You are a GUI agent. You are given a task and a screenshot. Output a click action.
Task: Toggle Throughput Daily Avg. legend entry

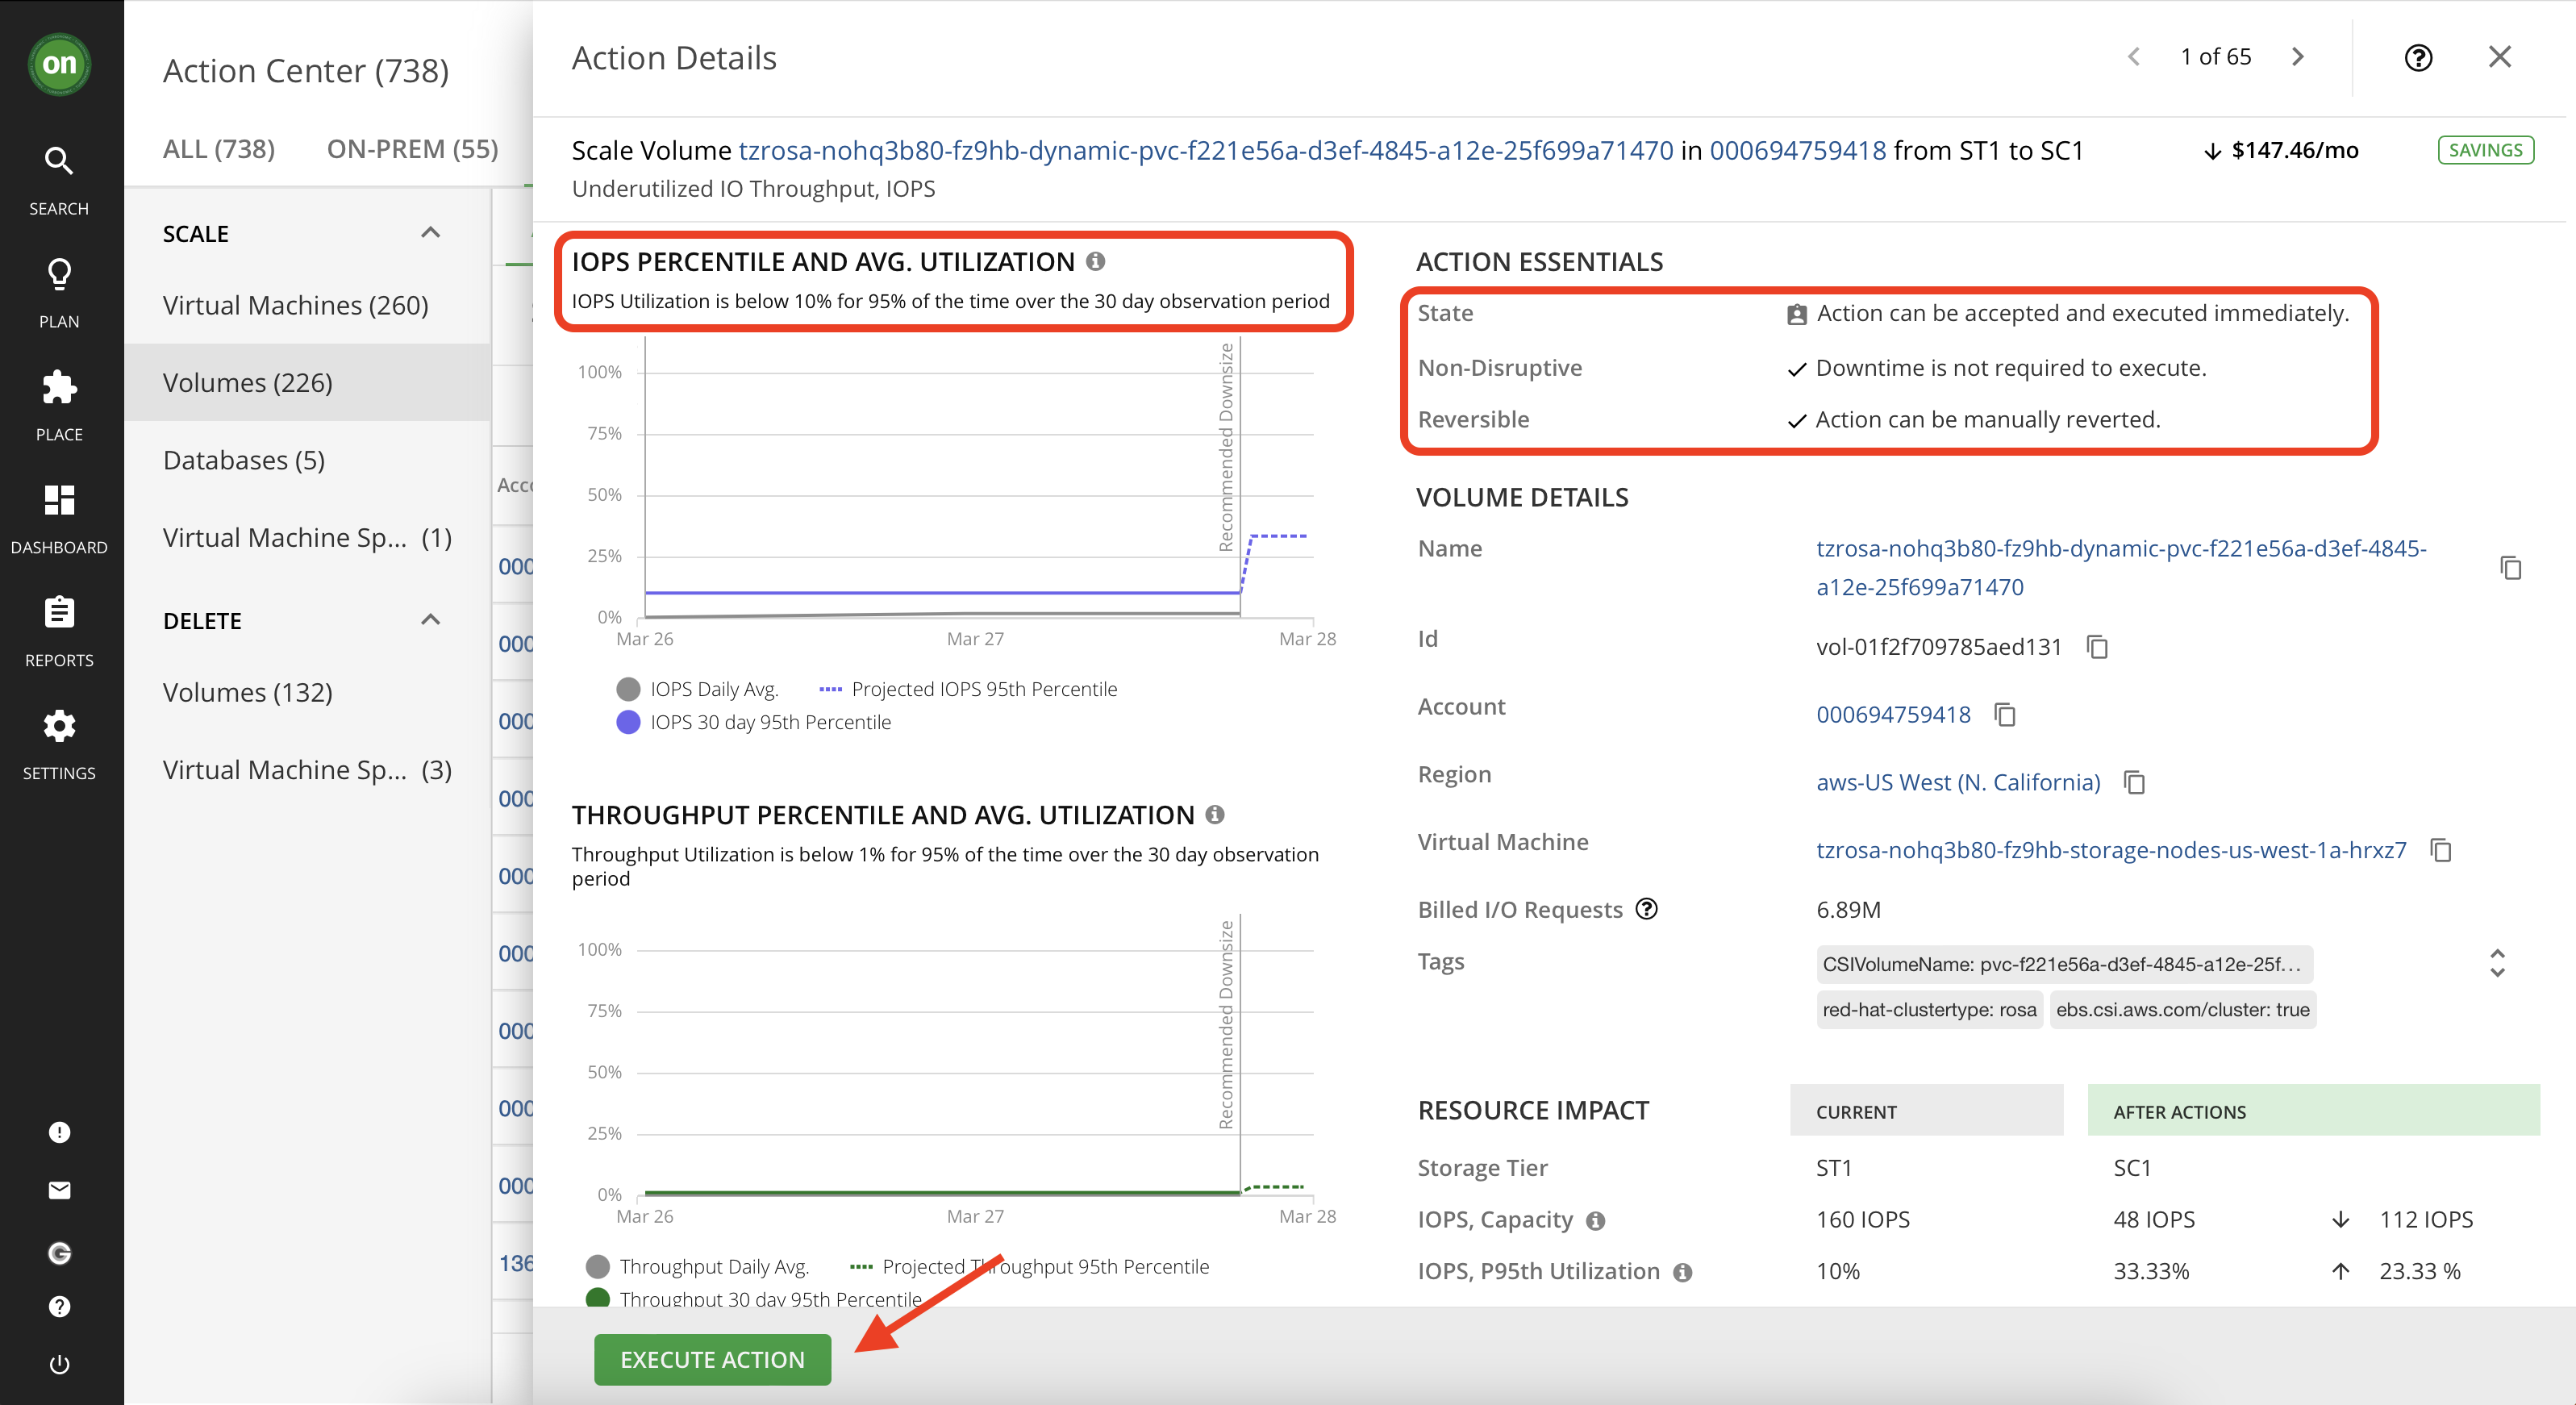click(x=697, y=1266)
